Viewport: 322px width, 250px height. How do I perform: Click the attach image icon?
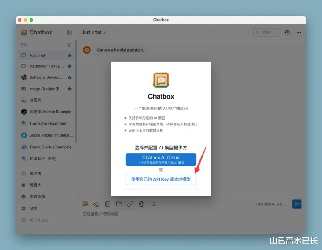tap(108, 204)
